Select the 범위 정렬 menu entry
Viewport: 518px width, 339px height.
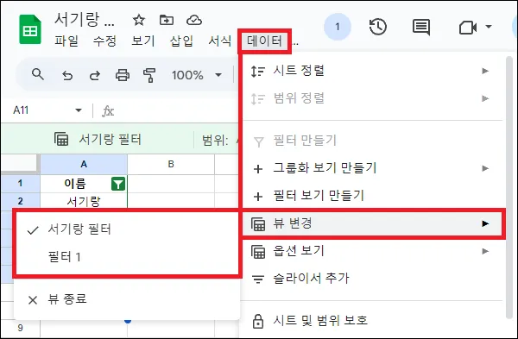click(x=372, y=98)
